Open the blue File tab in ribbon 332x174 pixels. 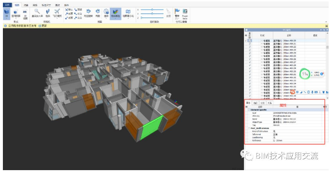pyautogui.click(x=7, y=5)
